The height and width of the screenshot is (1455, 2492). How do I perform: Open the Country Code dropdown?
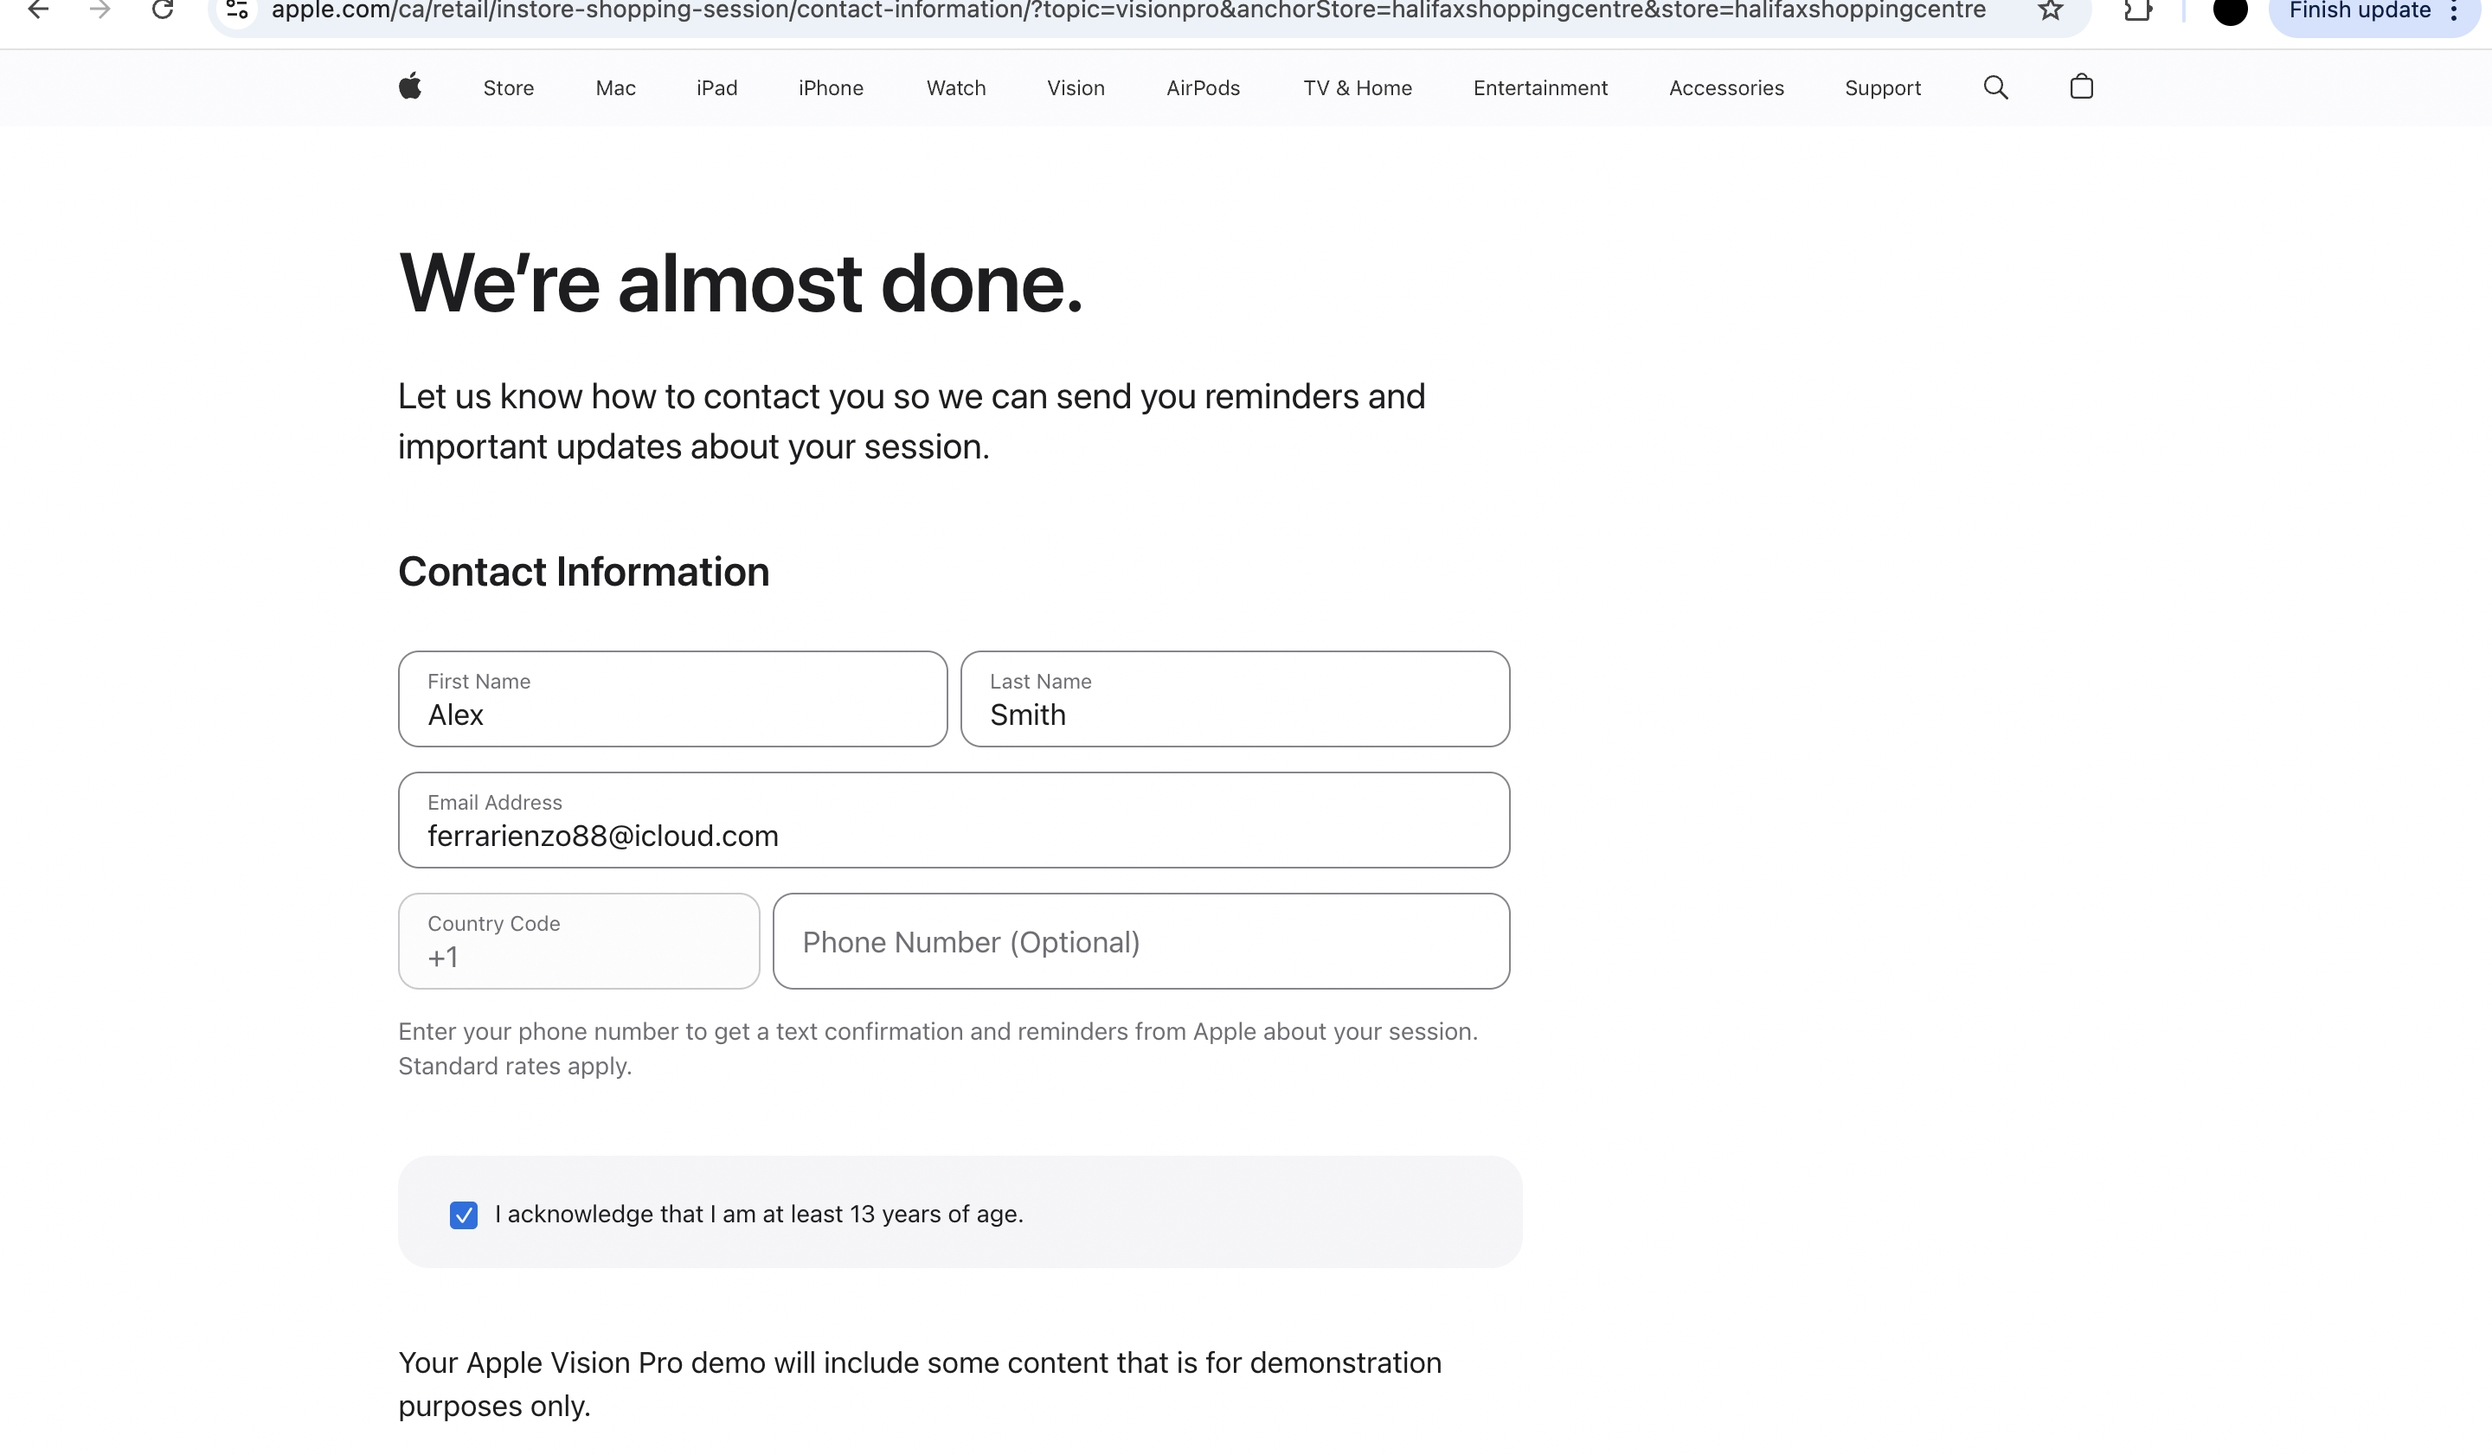coord(579,941)
